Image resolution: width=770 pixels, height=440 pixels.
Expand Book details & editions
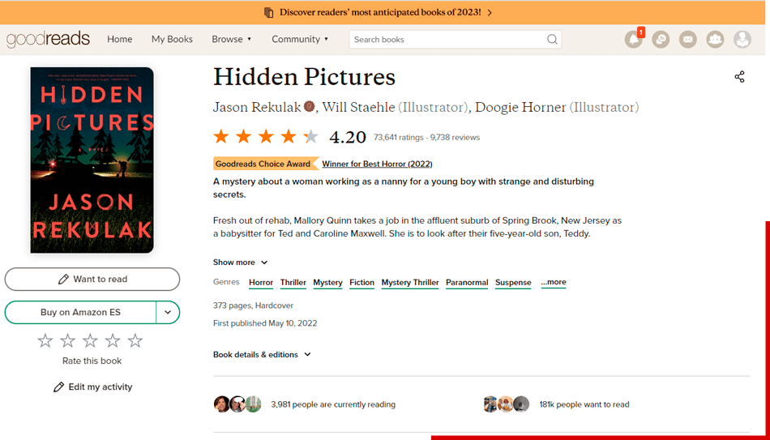[262, 354]
